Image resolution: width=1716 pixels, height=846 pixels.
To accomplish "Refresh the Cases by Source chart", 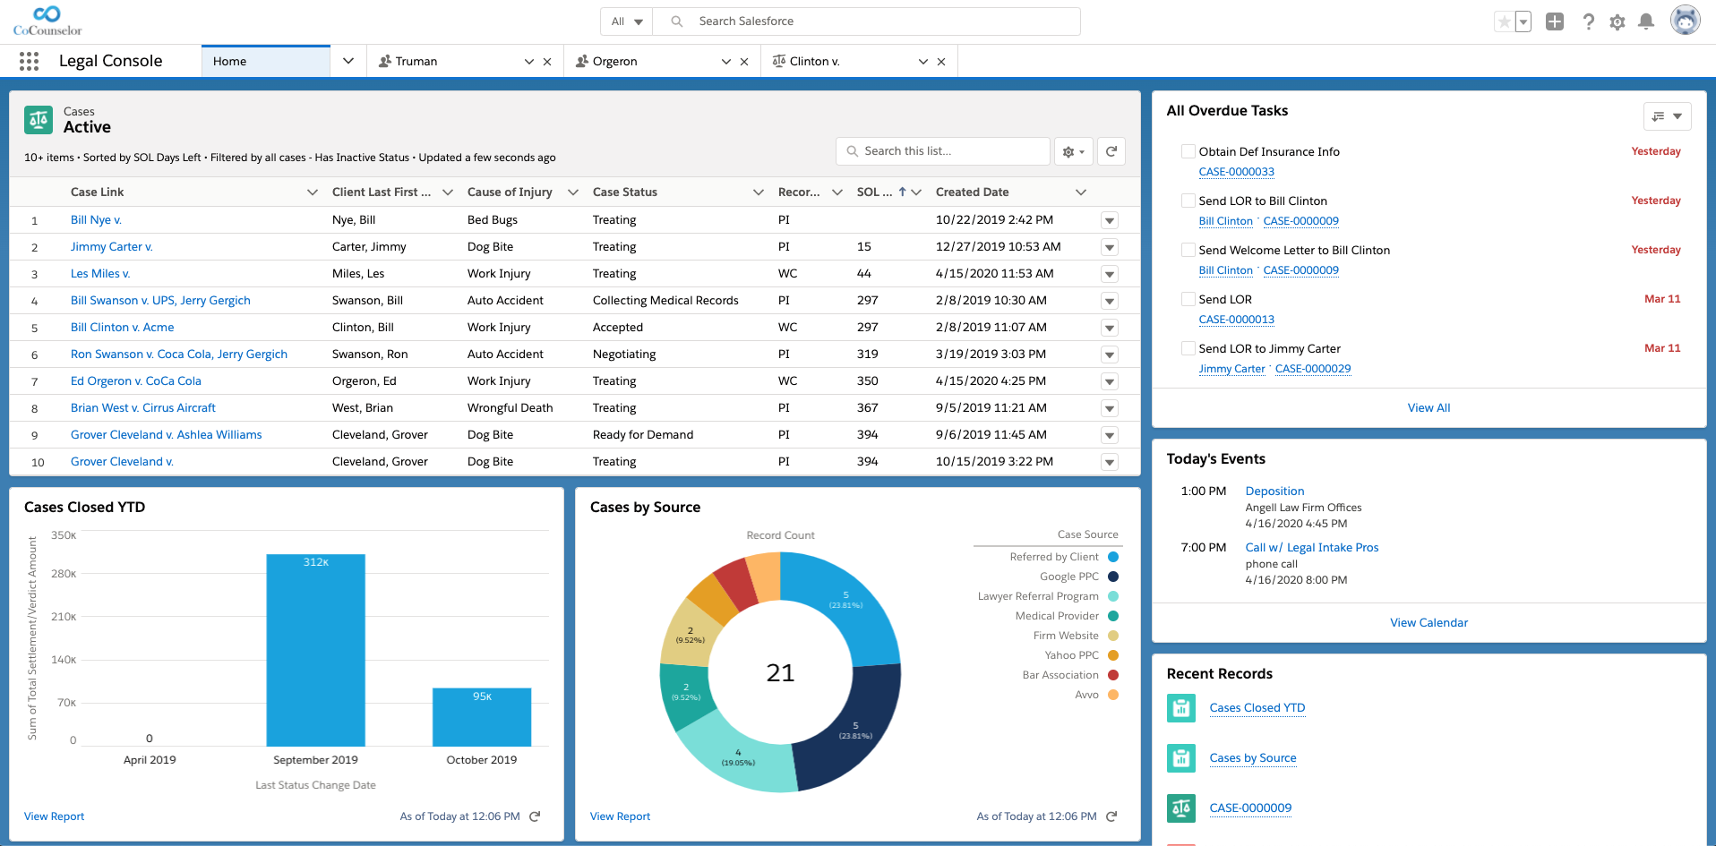I will tap(1111, 816).
